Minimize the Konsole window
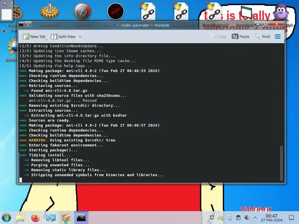This screenshot has width=299, height=224. [258, 24]
